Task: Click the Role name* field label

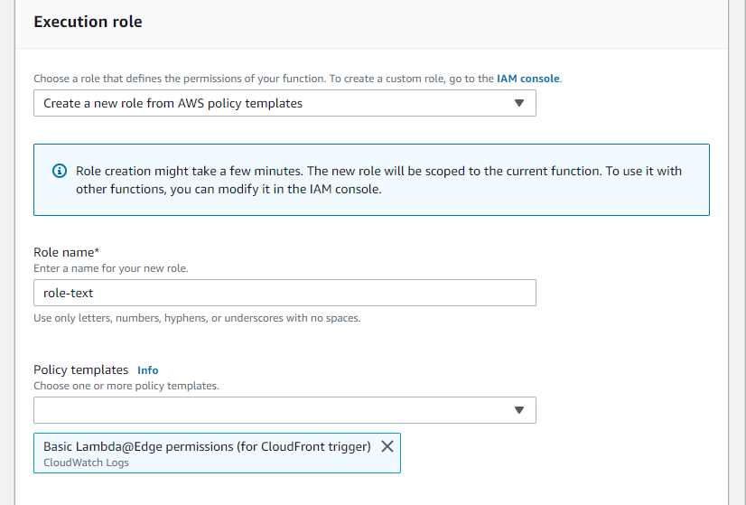Action: pyautogui.click(x=66, y=252)
